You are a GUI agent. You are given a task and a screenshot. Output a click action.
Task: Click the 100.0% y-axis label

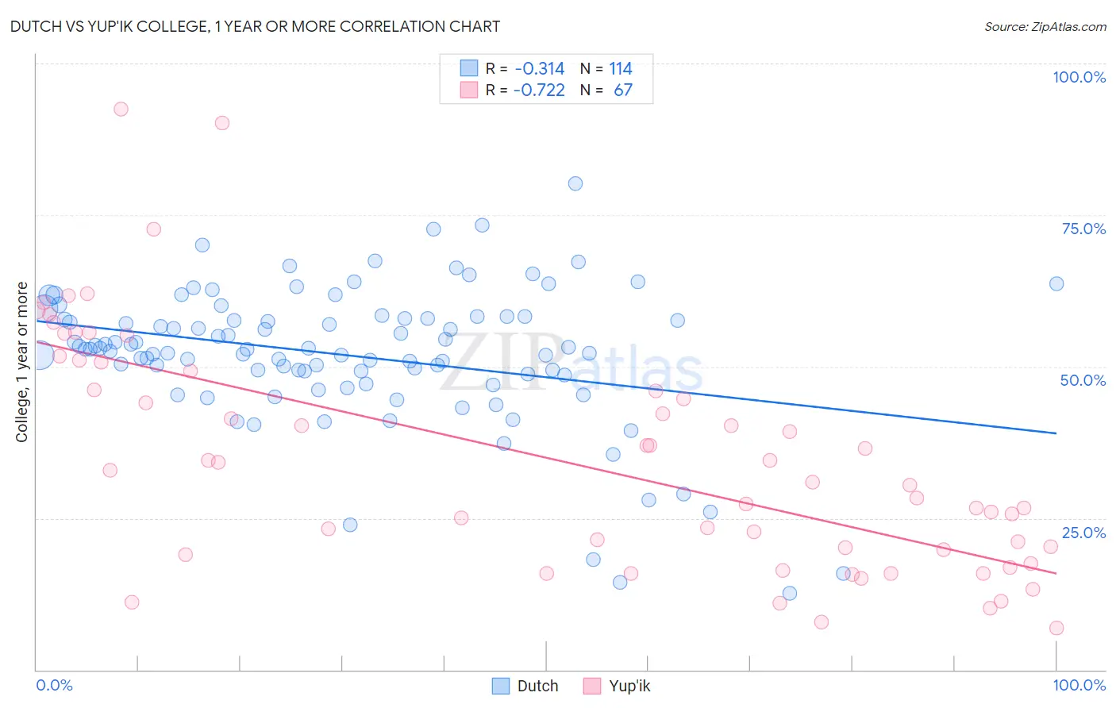point(1079,77)
